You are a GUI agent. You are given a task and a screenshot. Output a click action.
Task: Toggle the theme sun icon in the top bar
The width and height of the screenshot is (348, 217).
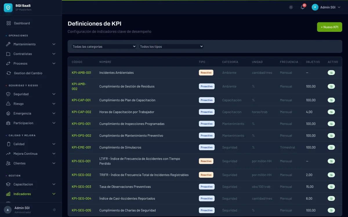tap(291, 7)
